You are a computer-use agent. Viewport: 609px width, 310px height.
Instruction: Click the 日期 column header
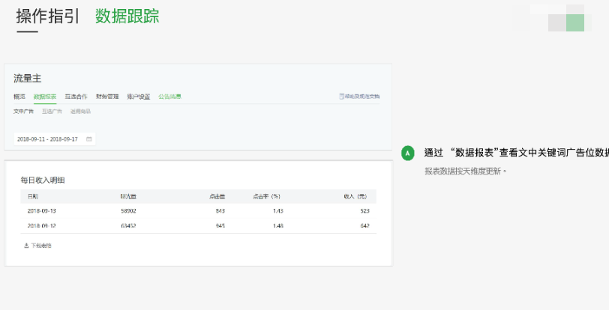point(33,196)
